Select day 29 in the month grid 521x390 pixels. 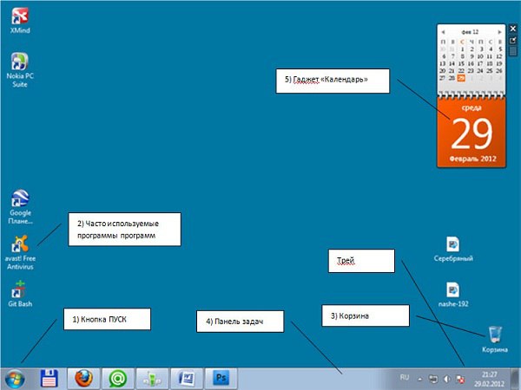click(461, 78)
